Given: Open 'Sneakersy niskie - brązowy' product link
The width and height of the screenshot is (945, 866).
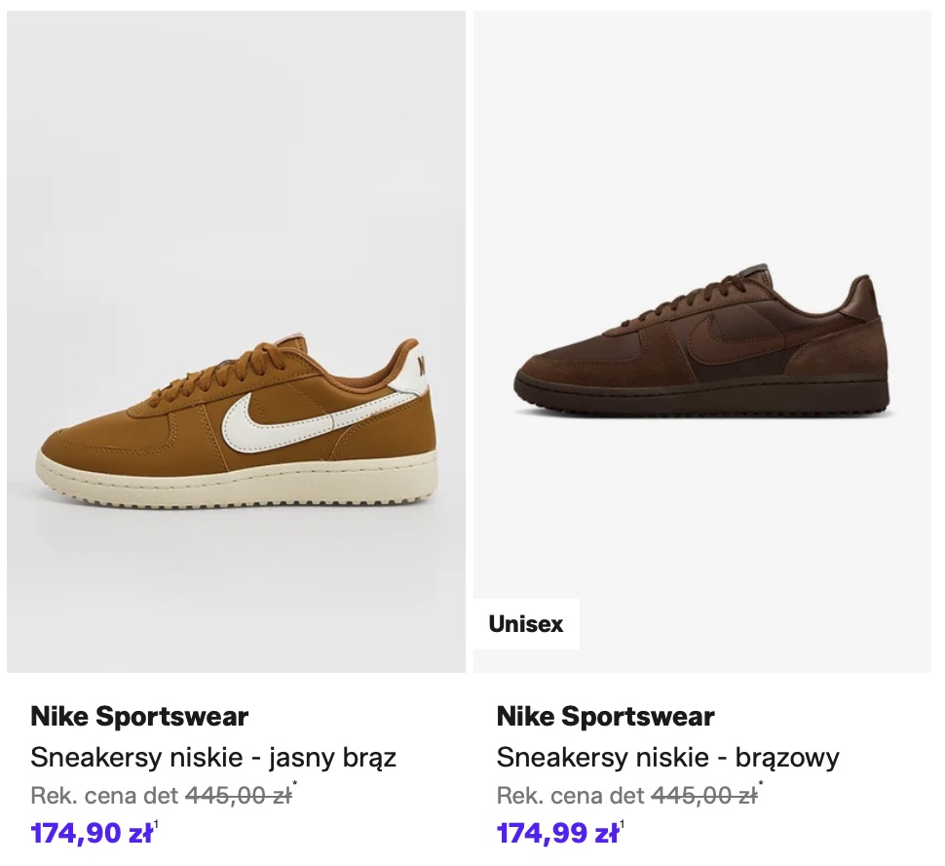Looking at the screenshot, I should pyautogui.click(x=667, y=757).
